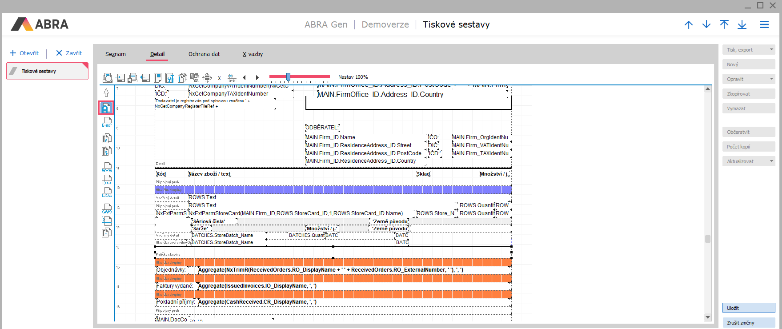This screenshot has width=782, height=329.
Task: Select the chart diamonds tool
Action: (x=107, y=209)
